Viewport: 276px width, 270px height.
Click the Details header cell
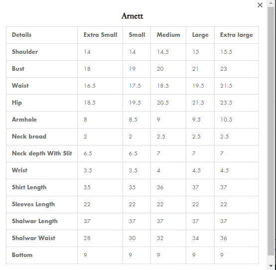tap(21, 35)
